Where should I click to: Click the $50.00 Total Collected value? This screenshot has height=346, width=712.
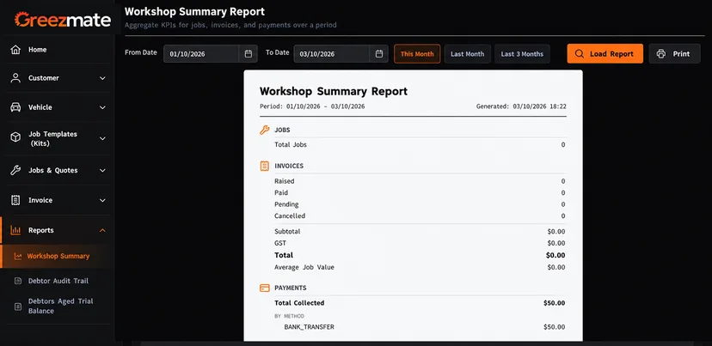(555, 303)
